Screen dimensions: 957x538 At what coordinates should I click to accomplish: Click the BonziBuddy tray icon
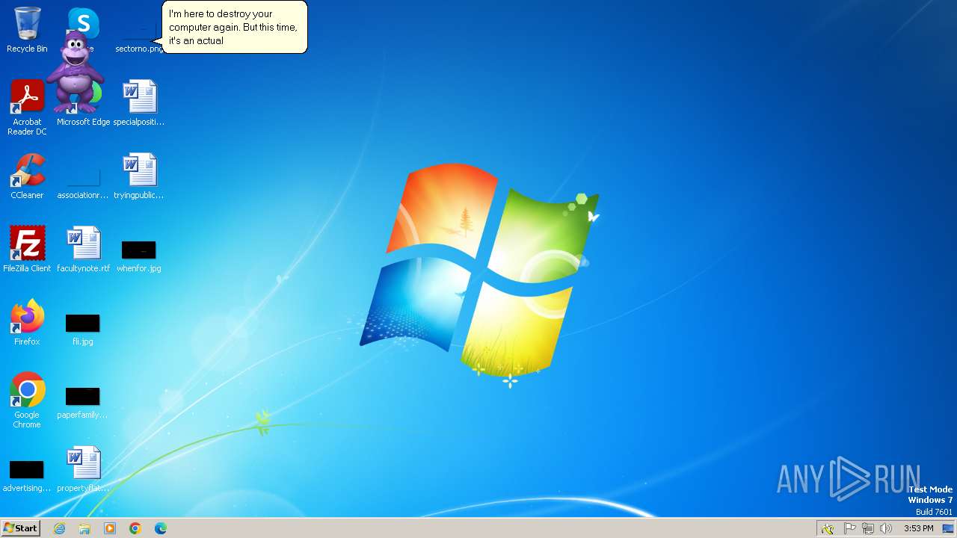pos(828,528)
